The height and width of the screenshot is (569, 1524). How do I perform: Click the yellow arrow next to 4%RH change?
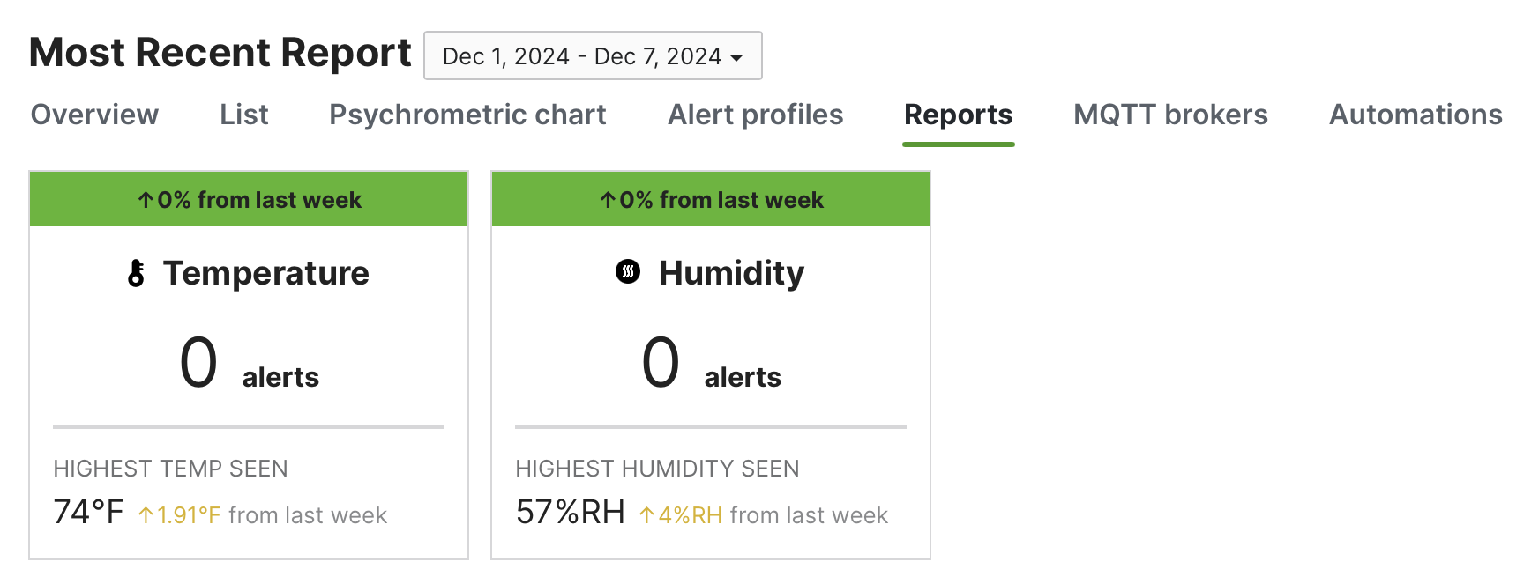click(x=647, y=514)
